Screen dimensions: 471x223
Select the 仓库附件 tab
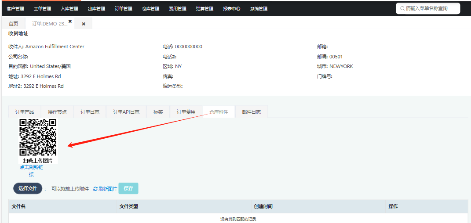(219, 112)
